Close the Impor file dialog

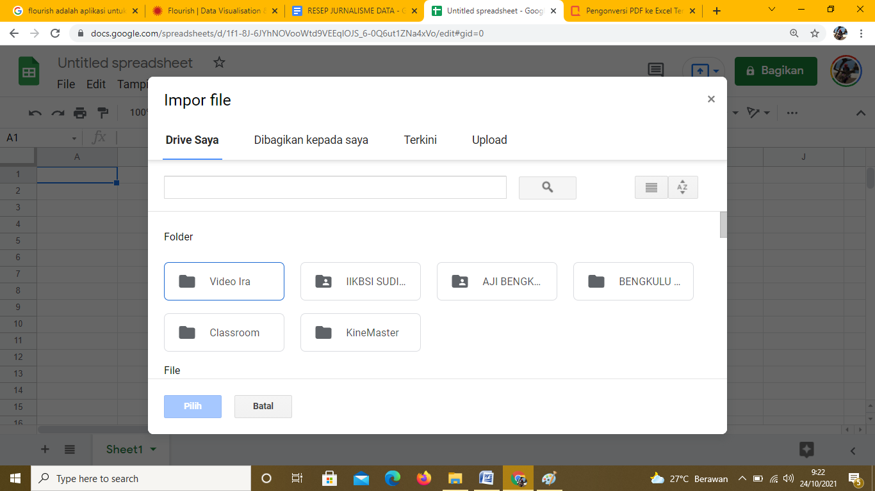(x=711, y=99)
